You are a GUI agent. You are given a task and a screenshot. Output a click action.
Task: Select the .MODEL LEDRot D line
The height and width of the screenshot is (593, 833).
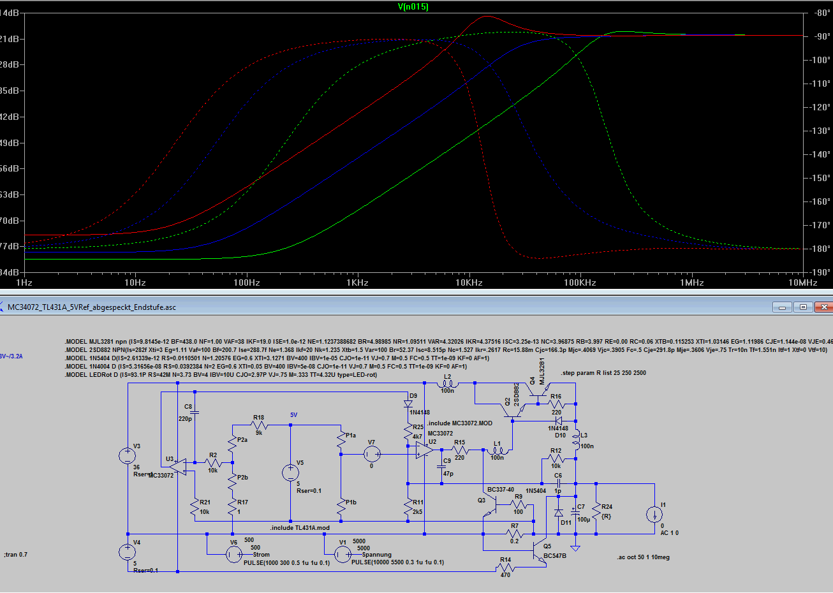tap(221, 375)
